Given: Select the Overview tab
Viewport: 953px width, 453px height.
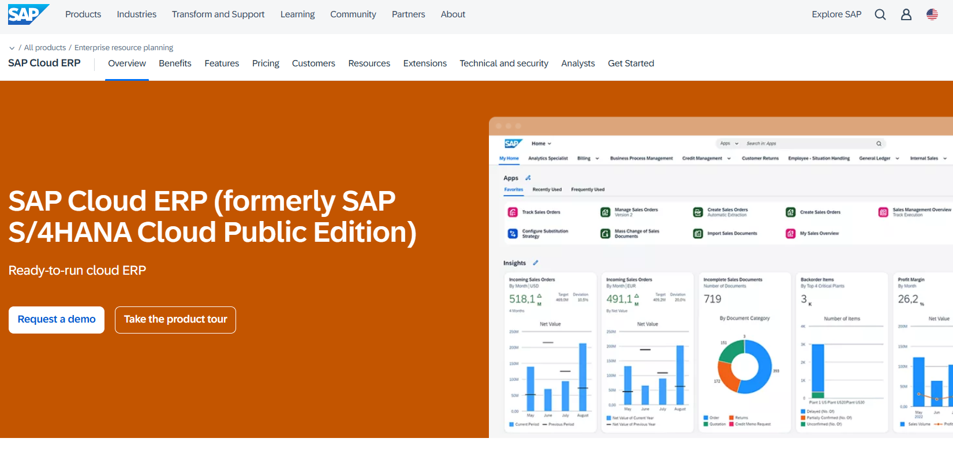Looking at the screenshot, I should click(127, 63).
